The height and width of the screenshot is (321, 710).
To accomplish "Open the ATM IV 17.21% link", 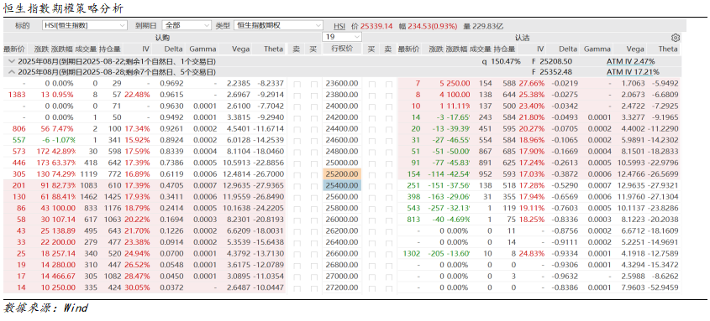I will (633, 72).
